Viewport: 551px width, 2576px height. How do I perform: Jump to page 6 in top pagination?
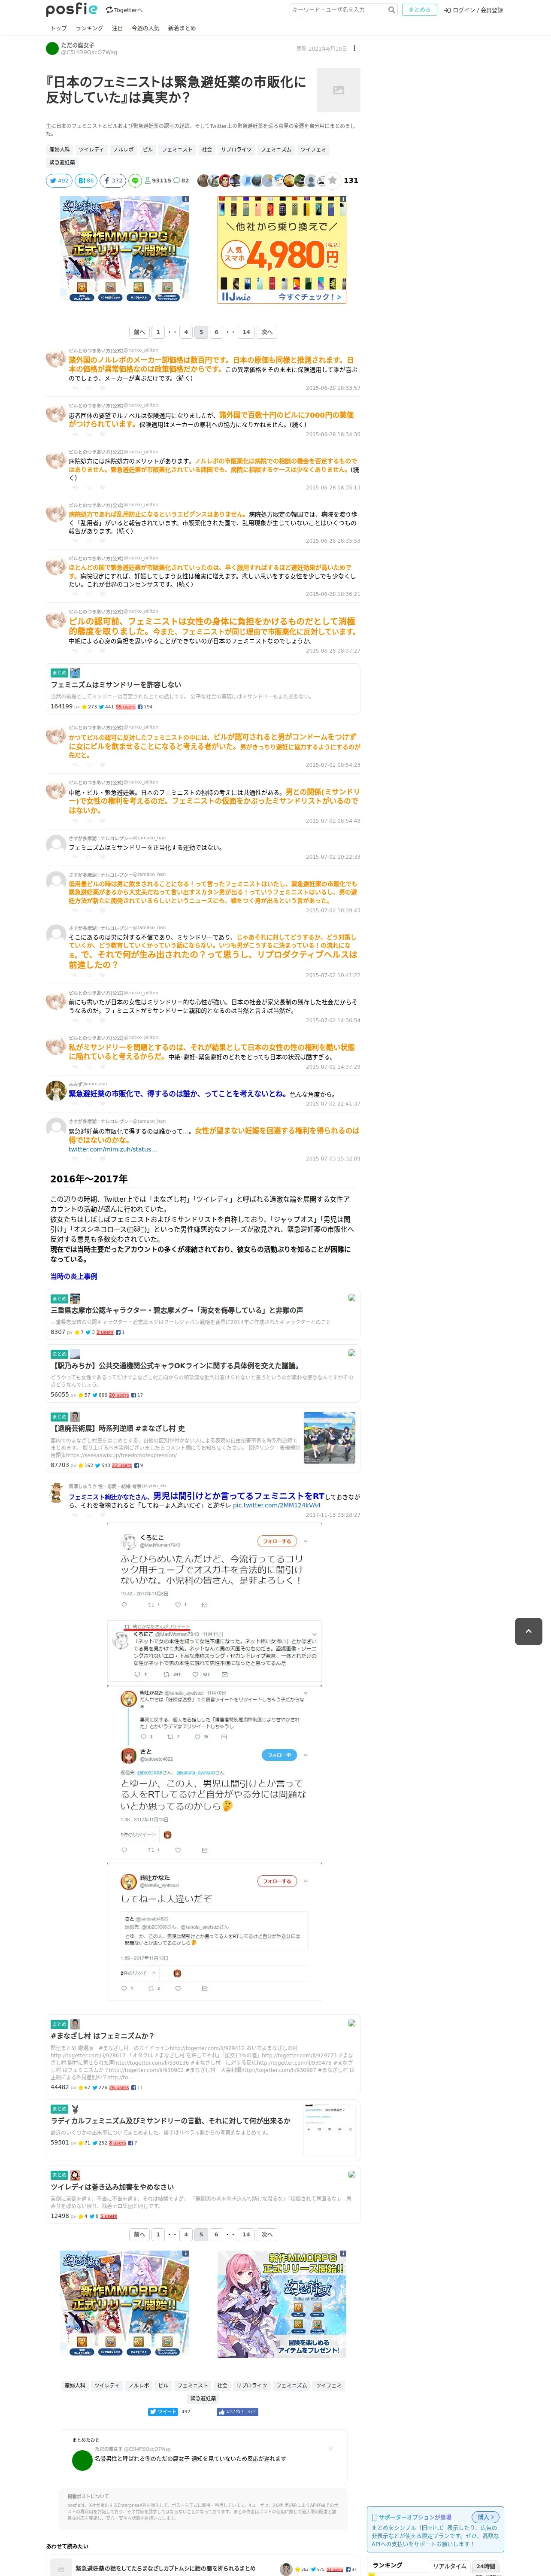point(216,332)
